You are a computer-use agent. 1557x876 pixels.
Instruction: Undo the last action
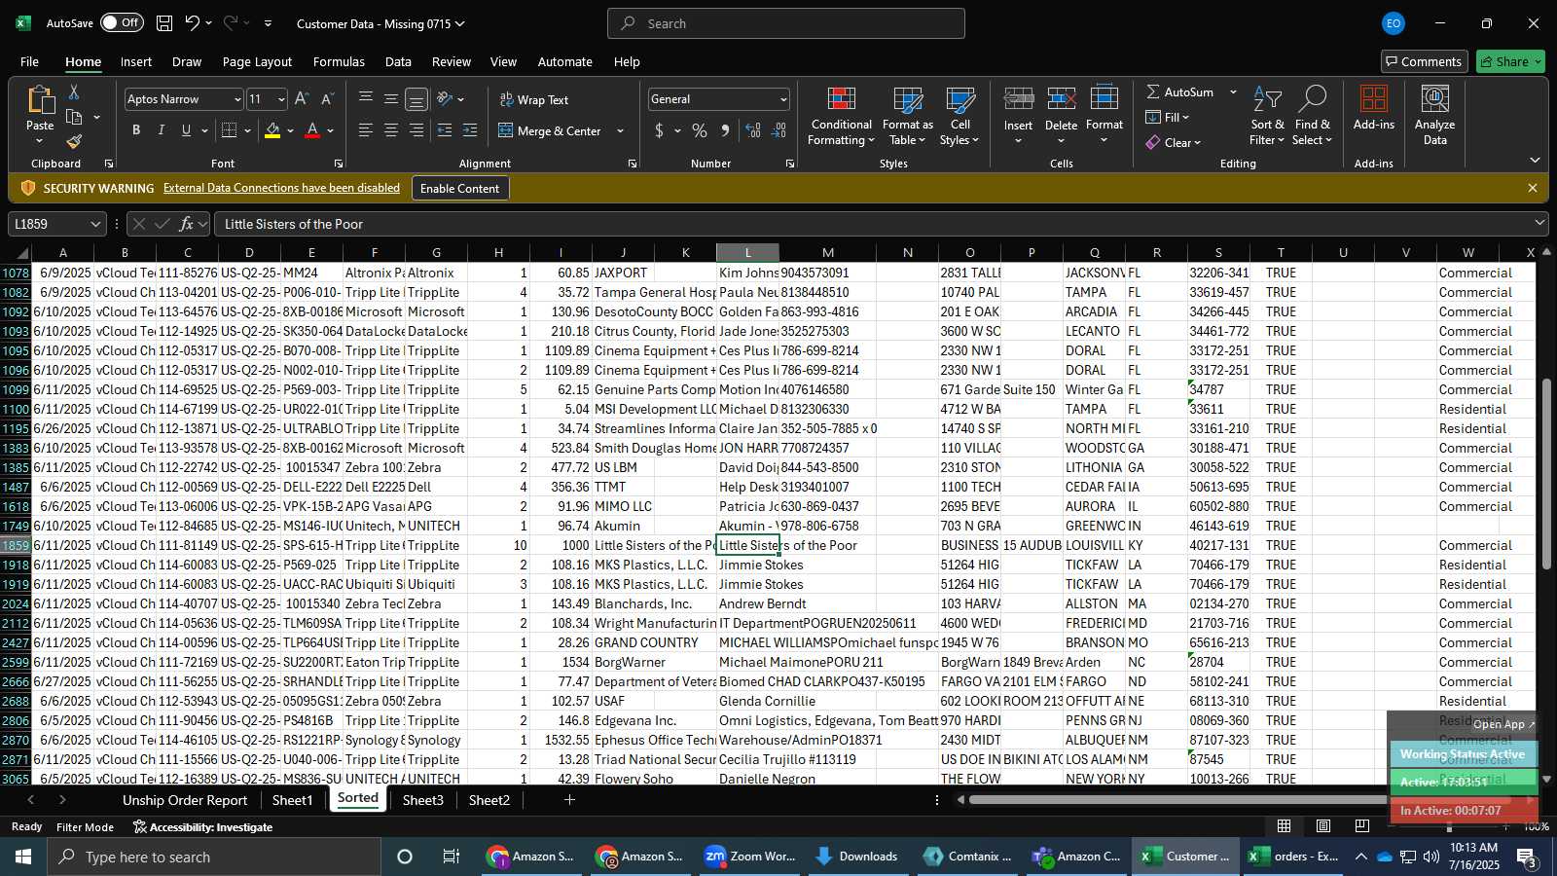coord(193,23)
